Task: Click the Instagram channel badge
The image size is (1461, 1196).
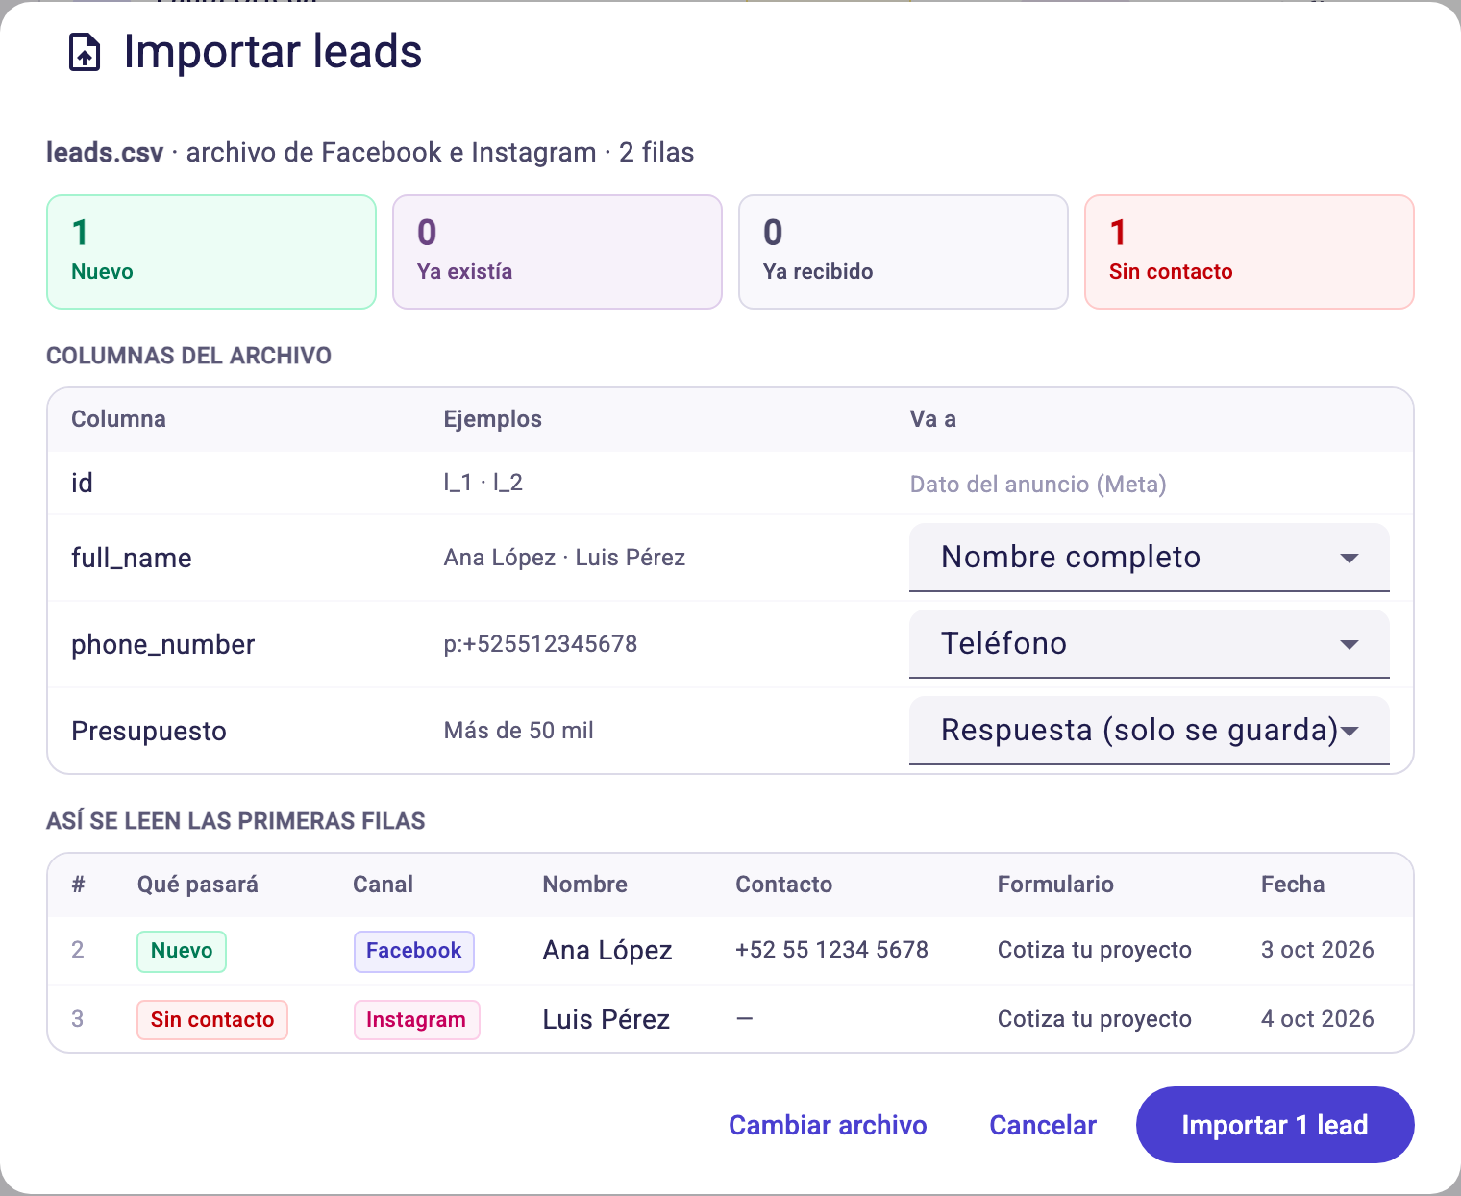Action: tap(416, 1020)
